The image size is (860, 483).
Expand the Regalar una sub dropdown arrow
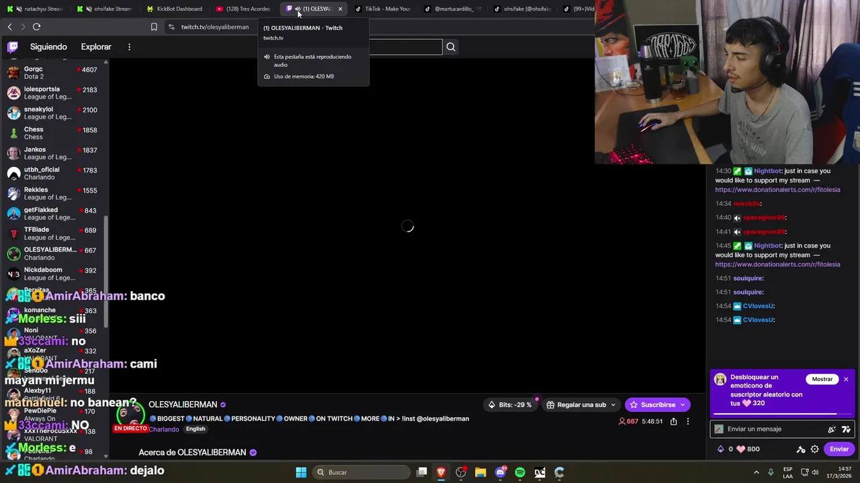pyautogui.click(x=613, y=405)
